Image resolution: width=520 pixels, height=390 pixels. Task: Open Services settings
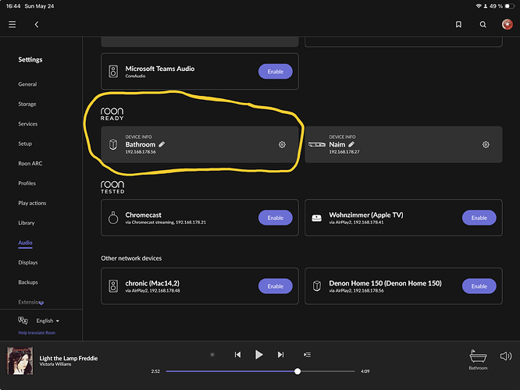coord(28,124)
